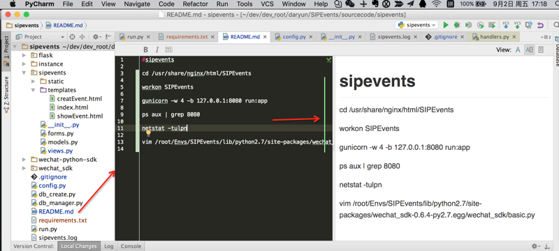The image size is (559, 251).
Task: Commit changes via VCS (green arrow)
Action: 517,25
